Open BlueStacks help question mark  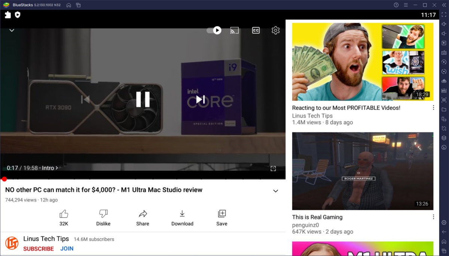[x=396, y=5]
